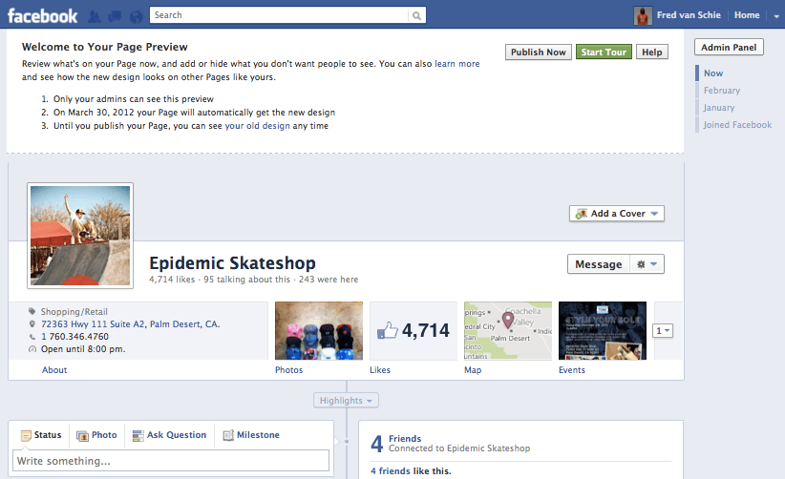Click the green Start Tour button
785x479 pixels.
point(604,52)
